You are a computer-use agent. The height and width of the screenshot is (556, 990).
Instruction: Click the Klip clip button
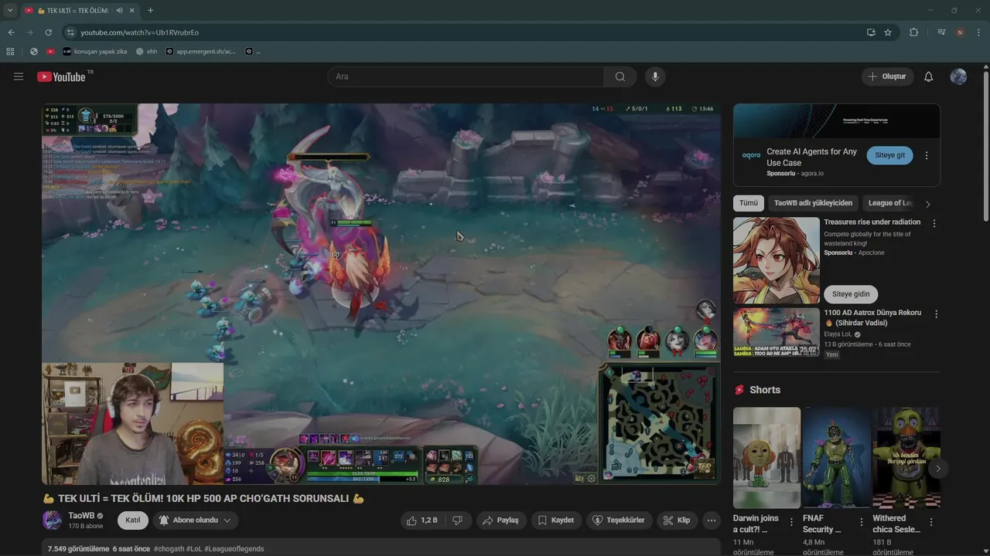[x=677, y=520]
